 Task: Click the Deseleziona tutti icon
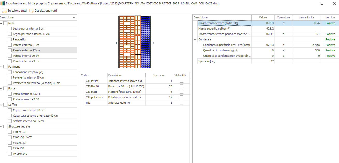(x=31, y=11)
